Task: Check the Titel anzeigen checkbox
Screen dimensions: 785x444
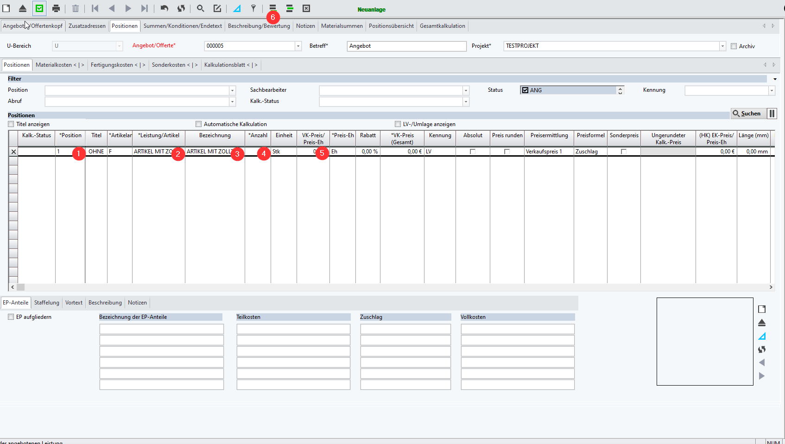Action: (x=11, y=124)
